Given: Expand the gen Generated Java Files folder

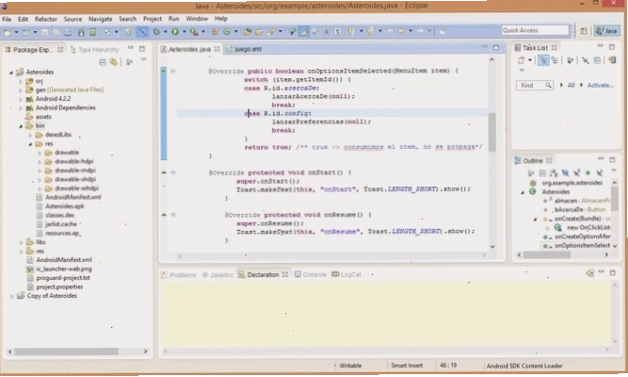Looking at the screenshot, I should point(21,90).
